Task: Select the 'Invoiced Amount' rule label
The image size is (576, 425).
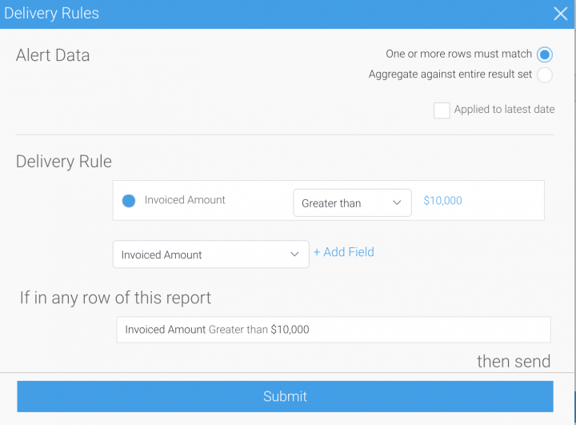Action: point(185,200)
